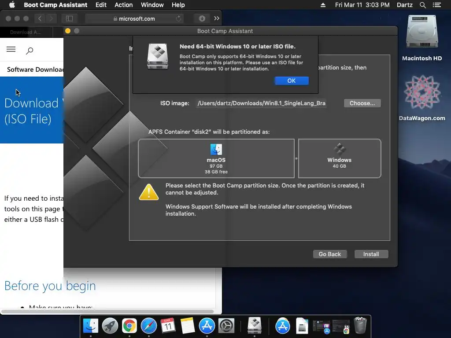
Task: Open Finder from the Dock
Action: [91, 326]
